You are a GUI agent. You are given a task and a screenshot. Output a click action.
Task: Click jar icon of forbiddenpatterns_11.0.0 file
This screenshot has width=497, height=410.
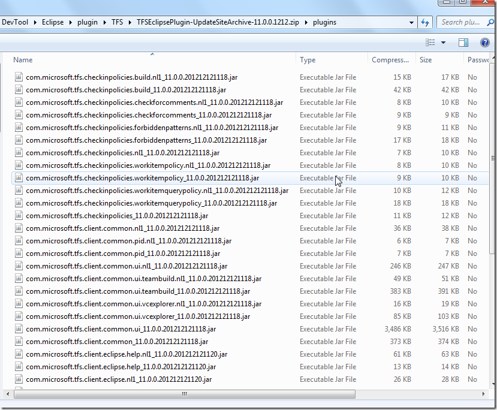19,140
